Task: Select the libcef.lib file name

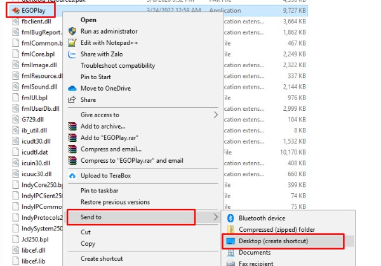Action: coord(34,261)
